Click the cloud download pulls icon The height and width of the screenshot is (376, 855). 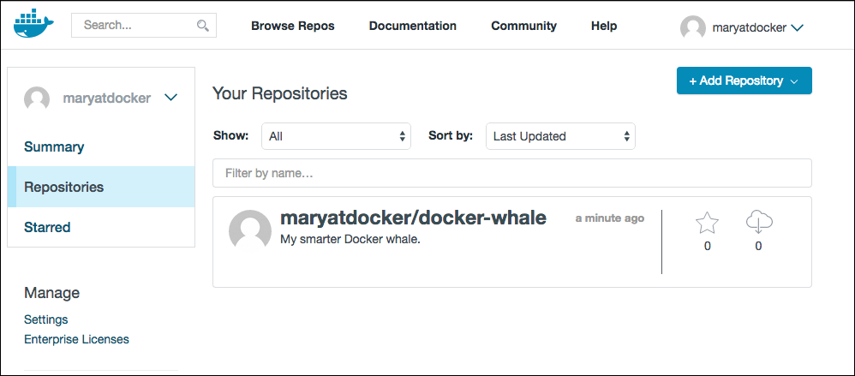coord(759,223)
